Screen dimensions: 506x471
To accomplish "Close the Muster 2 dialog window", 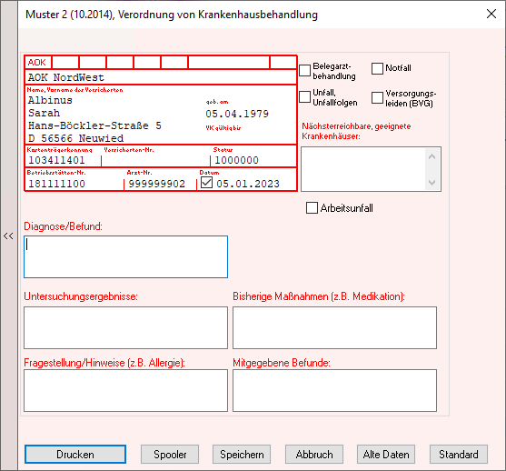I will (x=491, y=14).
